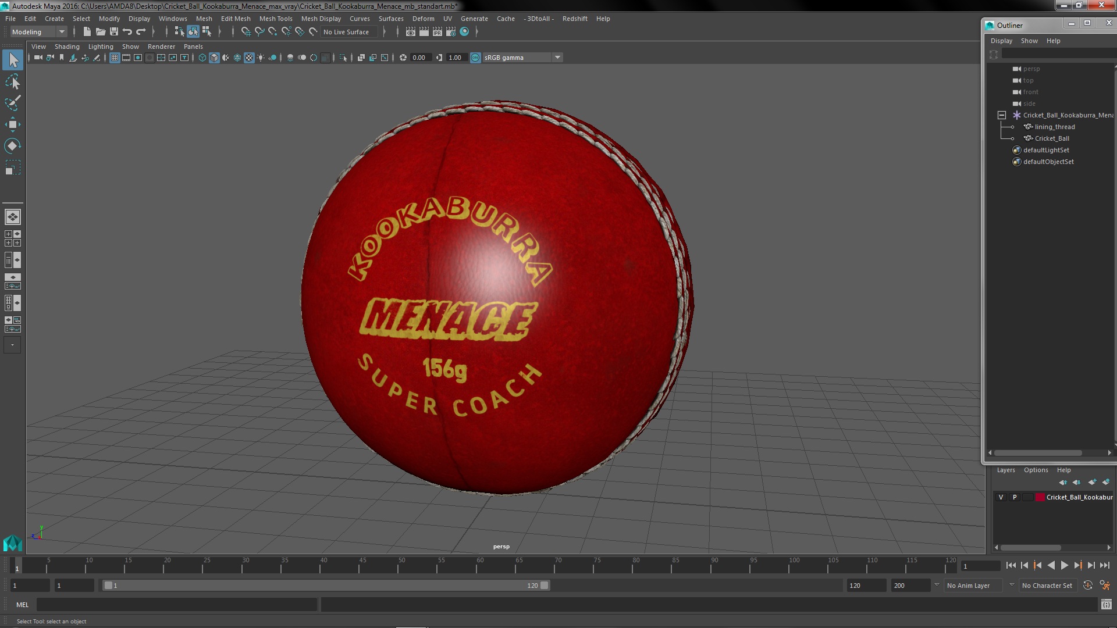
Task: Play animation forward
Action: [x=1064, y=565]
